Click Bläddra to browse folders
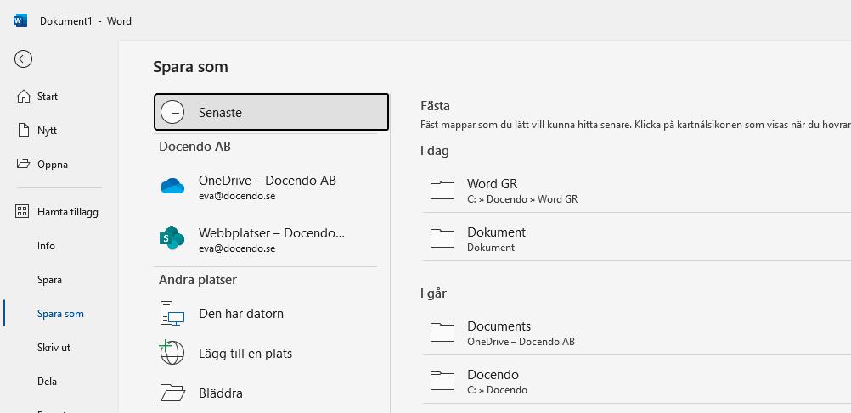The image size is (851, 413). click(220, 393)
